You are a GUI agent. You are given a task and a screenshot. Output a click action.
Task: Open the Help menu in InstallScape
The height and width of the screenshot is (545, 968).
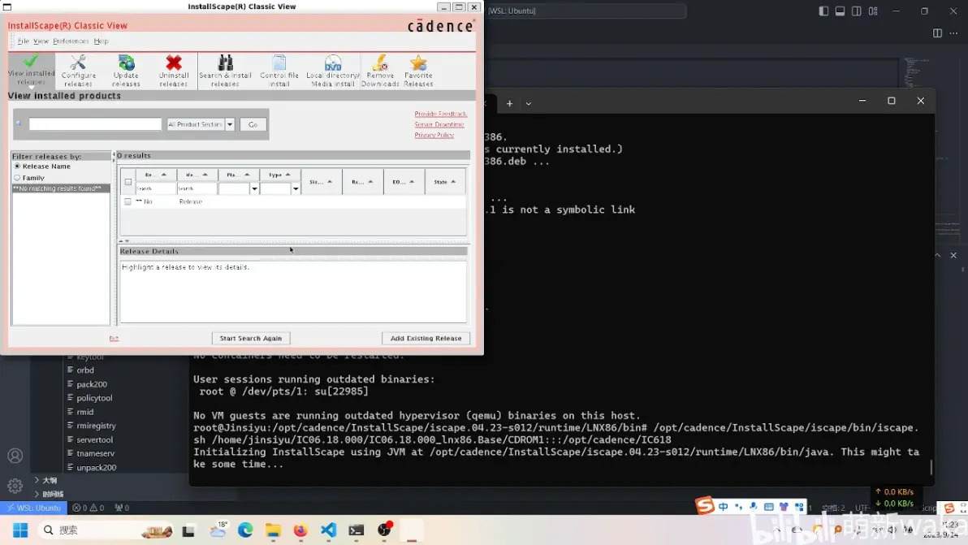pos(102,41)
